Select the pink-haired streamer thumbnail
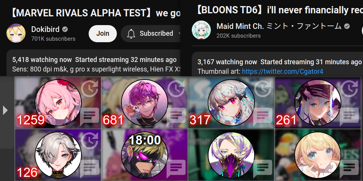This screenshot has width=363, height=181. [x=58, y=103]
